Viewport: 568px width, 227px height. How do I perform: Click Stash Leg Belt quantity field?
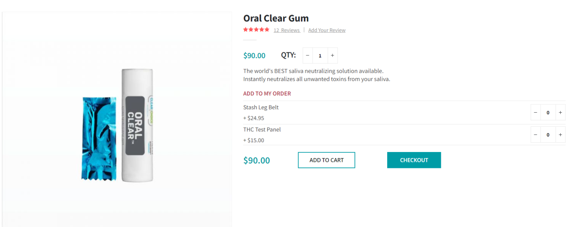(548, 113)
